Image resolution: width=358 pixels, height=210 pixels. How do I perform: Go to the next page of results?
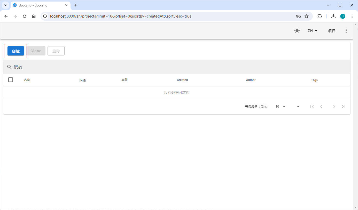pyautogui.click(x=334, y=106)
